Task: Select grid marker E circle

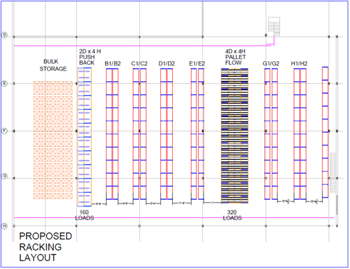Action: [x=4, y=84]
